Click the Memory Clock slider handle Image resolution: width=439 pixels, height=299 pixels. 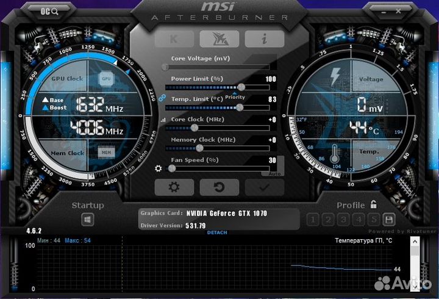click(199, 148)
